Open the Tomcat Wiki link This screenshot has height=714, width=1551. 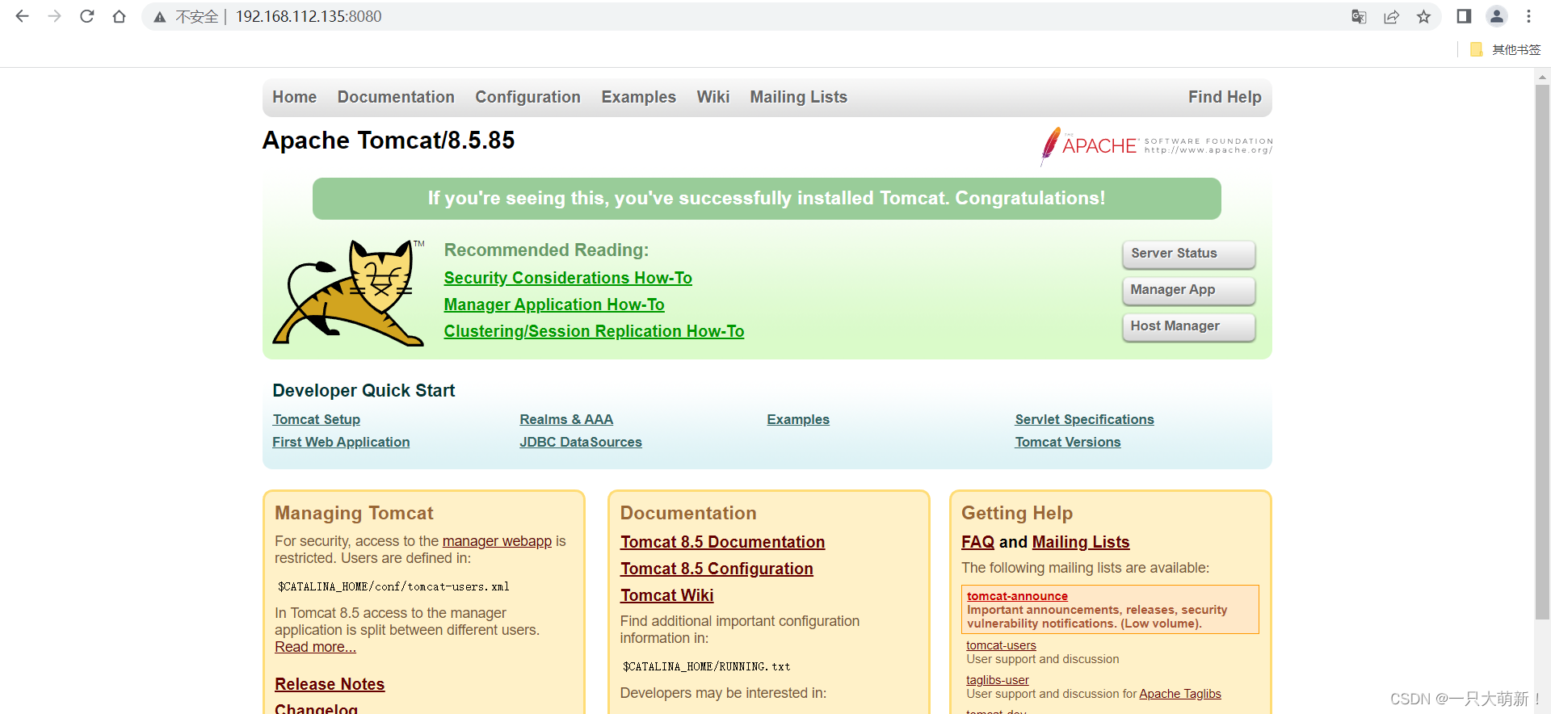coord(666,595)
